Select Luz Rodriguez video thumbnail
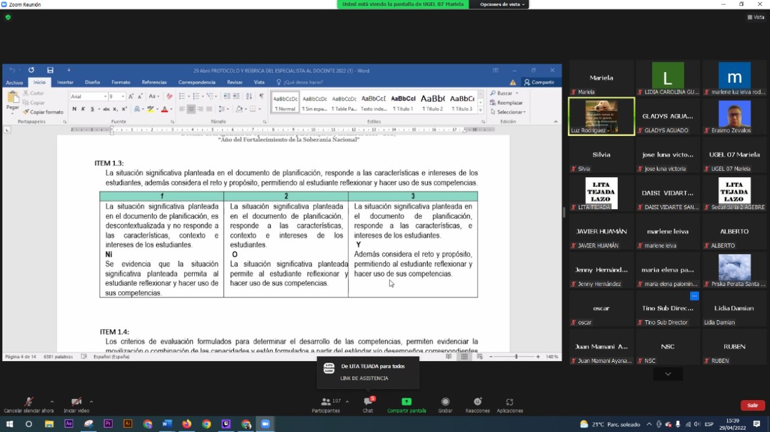Screen dimensions: 770x432 tap(601, 117)
